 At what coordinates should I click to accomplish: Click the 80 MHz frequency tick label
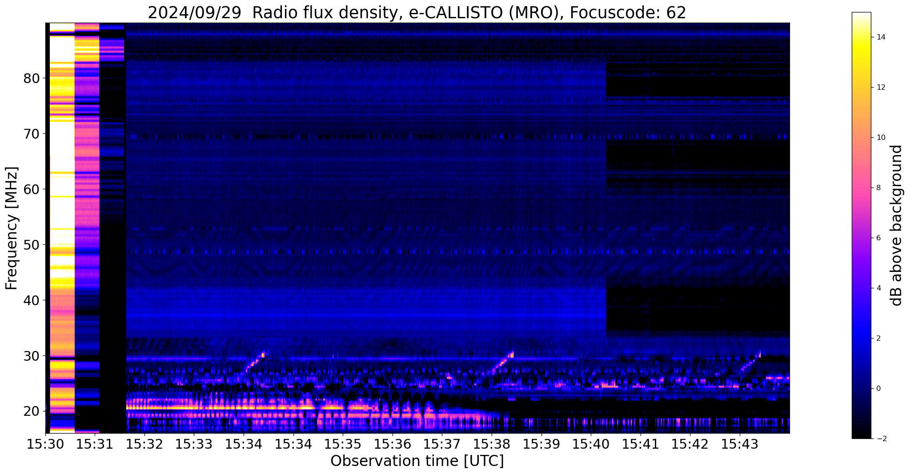point(31,78)
